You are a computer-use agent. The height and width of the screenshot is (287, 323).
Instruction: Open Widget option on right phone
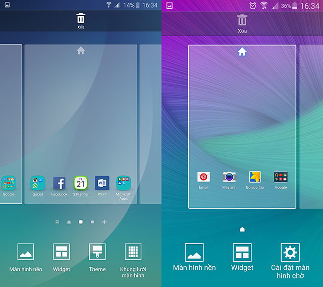click(242, 257)
